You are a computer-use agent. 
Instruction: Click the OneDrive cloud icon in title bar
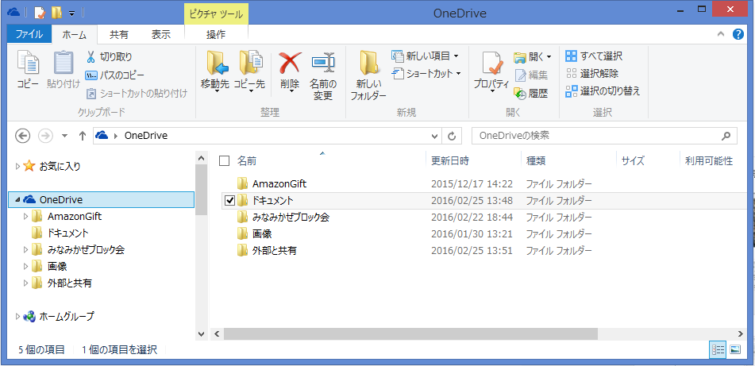13,12
